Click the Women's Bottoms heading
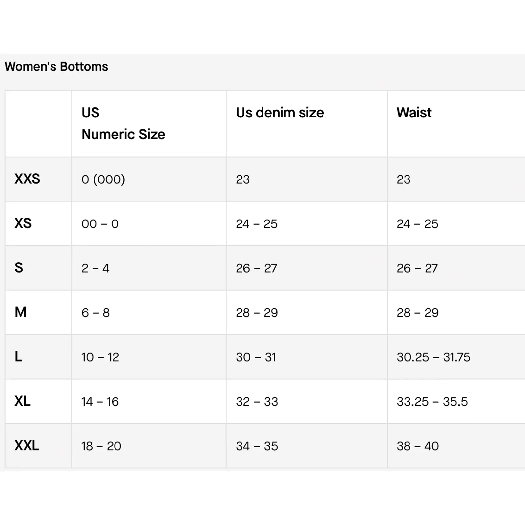 (56, 67)
